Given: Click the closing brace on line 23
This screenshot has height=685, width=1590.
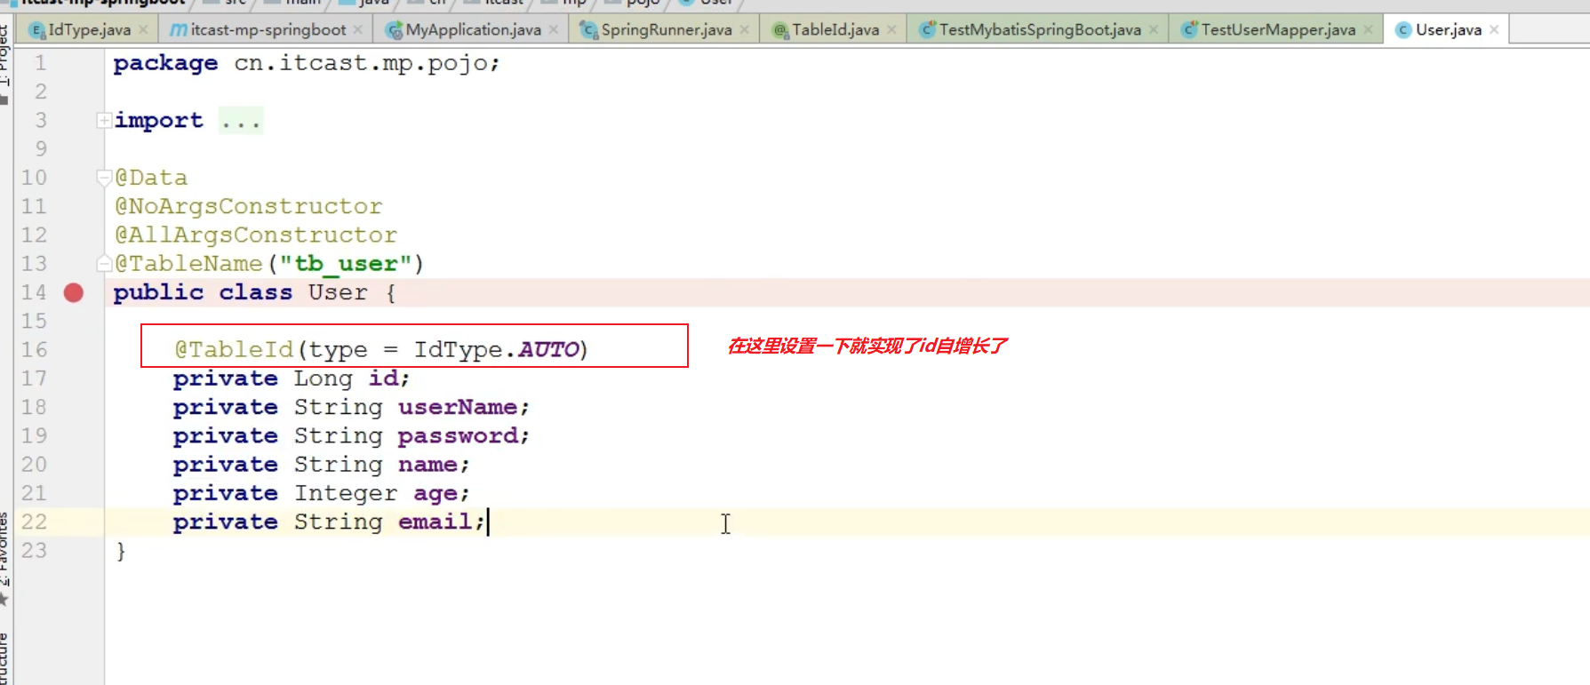Looking at the screenshot, I should click(121, 551).
